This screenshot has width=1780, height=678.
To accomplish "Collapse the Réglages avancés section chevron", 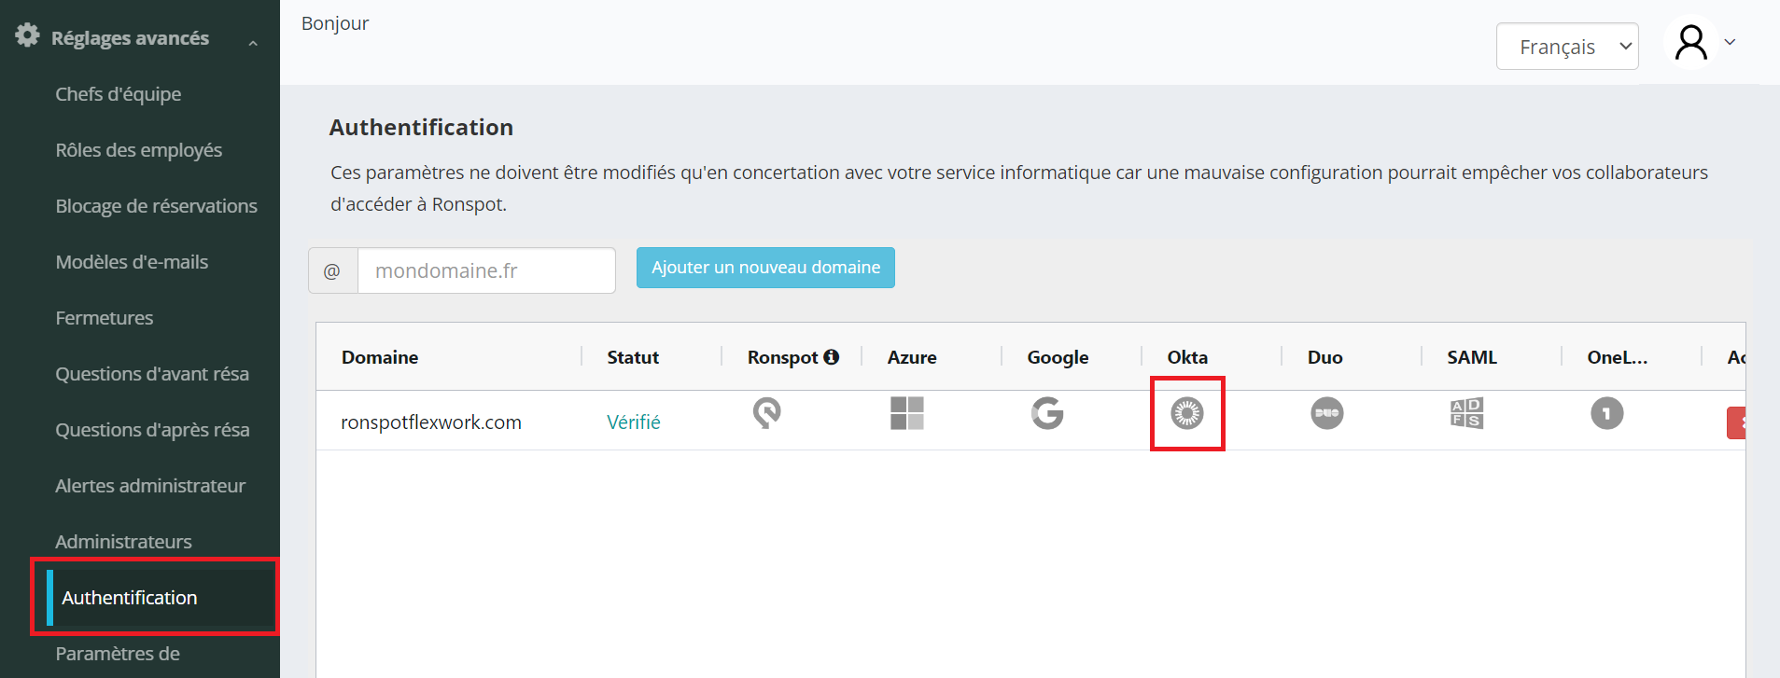I will tap(253, 43).
